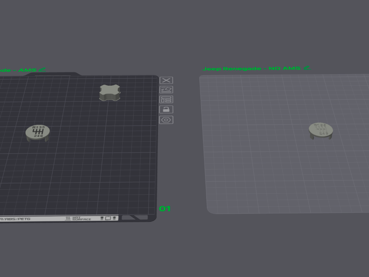This screenshot has width=369, height=277.
Task: Select the gear shift cap on the NO AMS plate
Action: 321,131
